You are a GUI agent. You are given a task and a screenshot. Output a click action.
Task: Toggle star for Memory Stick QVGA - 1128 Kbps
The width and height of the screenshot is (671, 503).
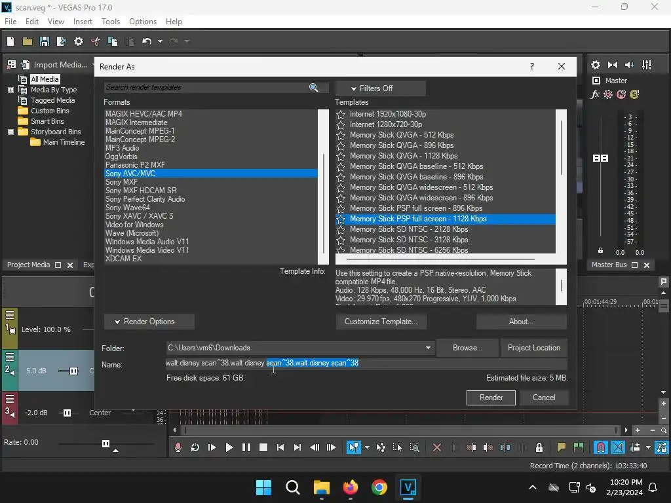click(341, 156)
